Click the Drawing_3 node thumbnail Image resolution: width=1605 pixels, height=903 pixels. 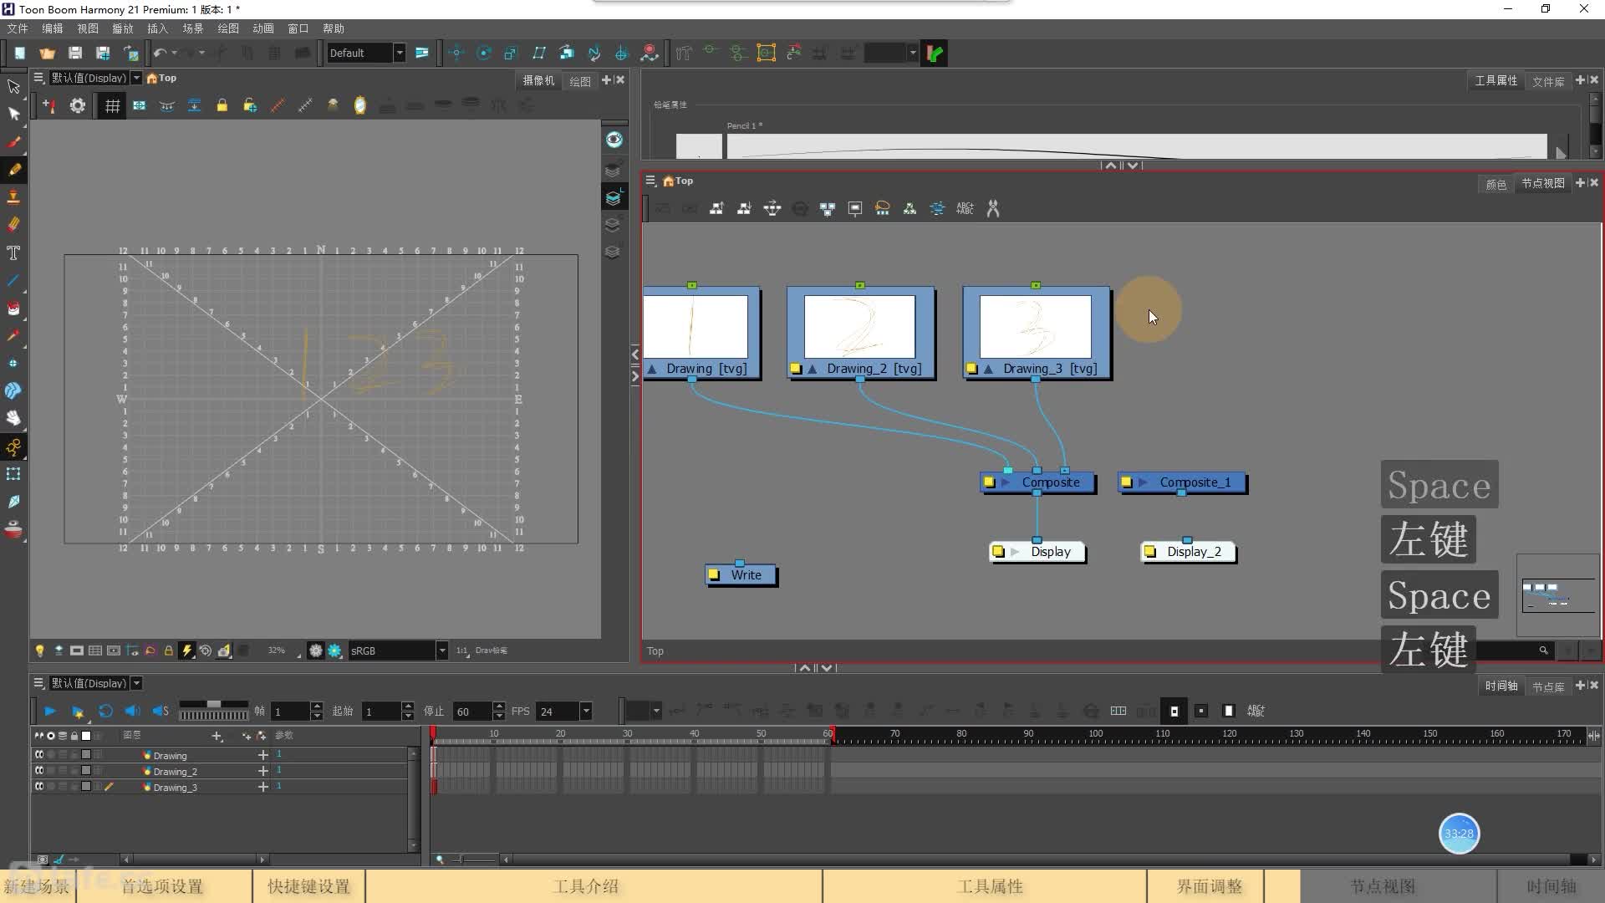(x=1036, y=327)
